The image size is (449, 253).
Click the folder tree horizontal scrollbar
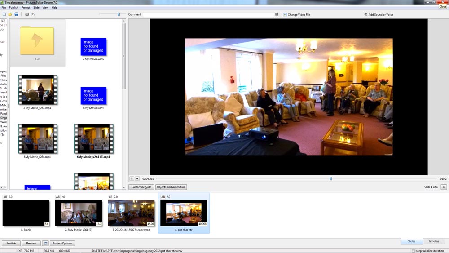(4, 187)
